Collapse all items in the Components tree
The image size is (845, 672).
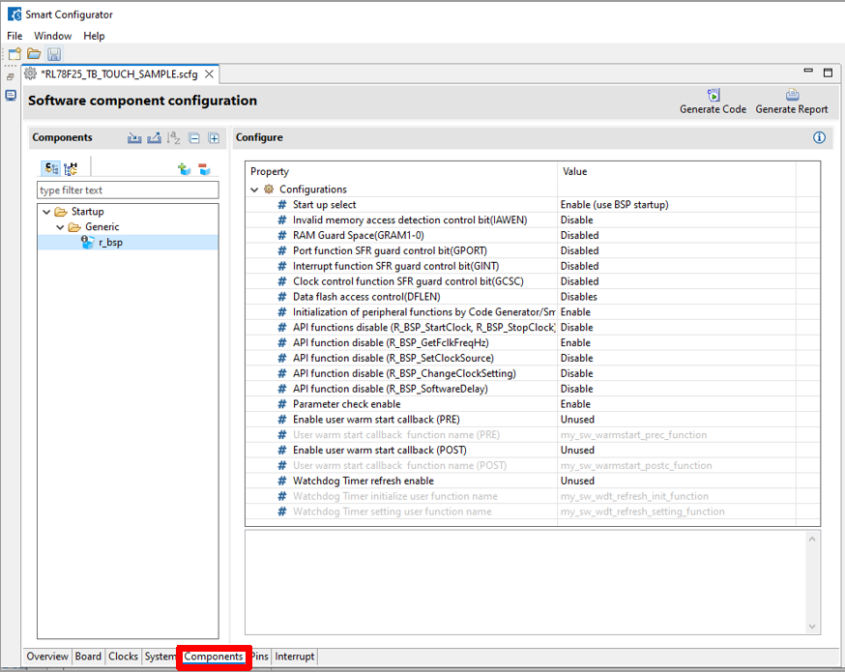[x=194, y=138]
